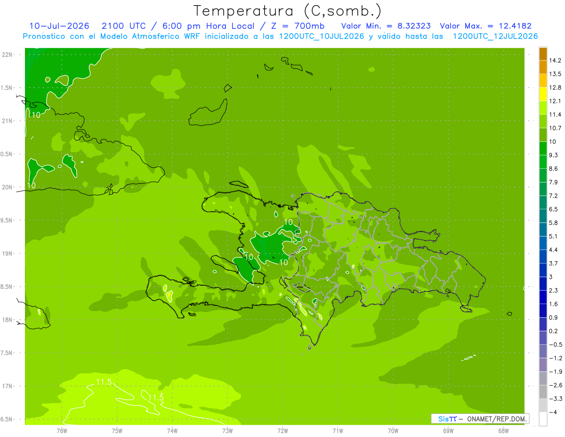Pick the lime swatch between 12.1 and 11.4

click(x=543, y=108)
